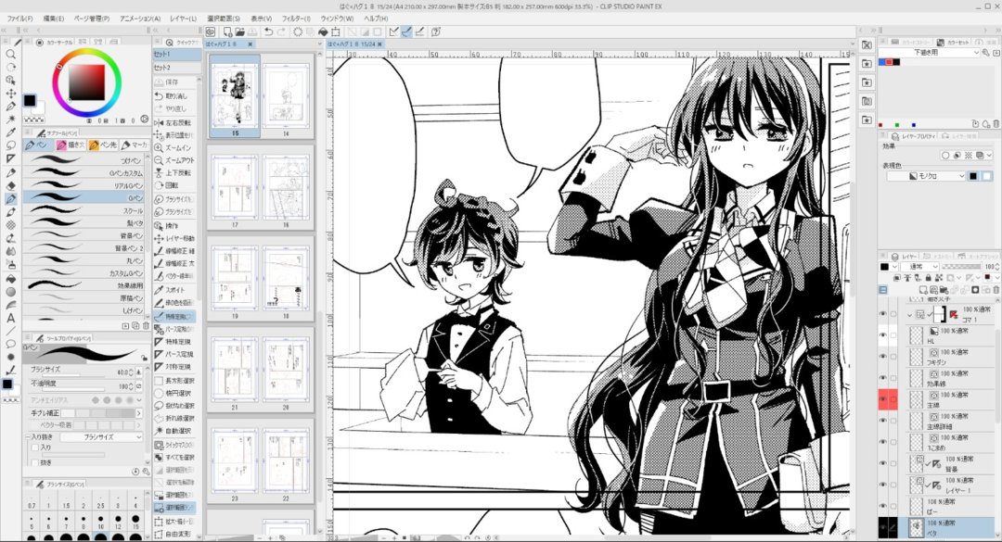
Task: Click the 楕円選択 ellipse selection item
Action: (x=174, y=393)
